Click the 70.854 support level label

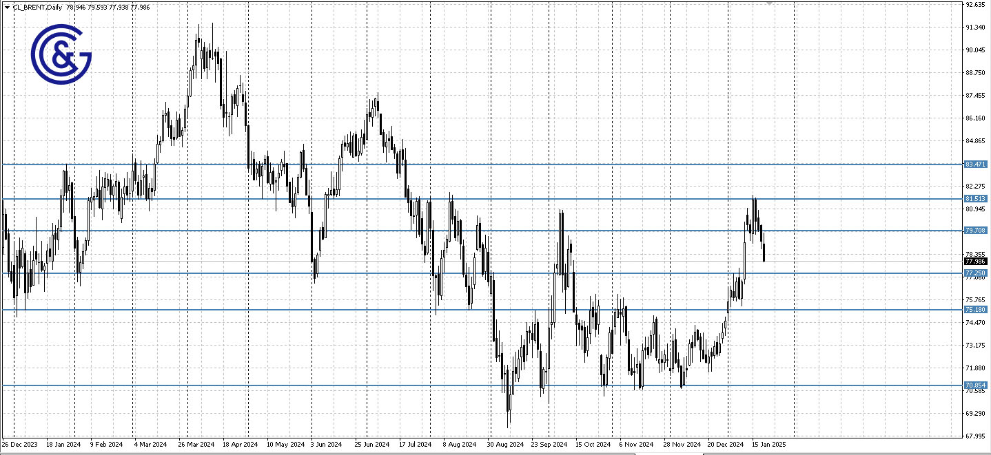975,384
